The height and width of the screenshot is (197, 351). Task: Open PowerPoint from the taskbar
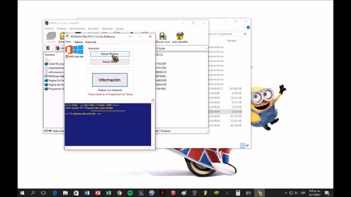pyautogui.click(x=98, y=193)
